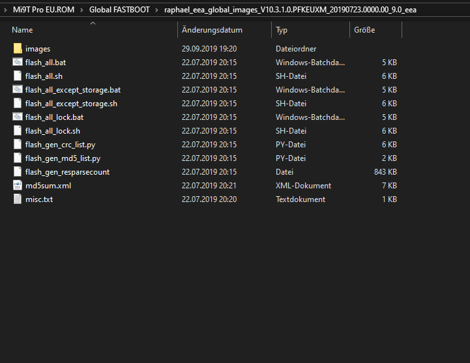This screenshot has width=470, height=363.
Task: Click the flash_all_except_storage.sh file icon
Action: coord(18,103)
